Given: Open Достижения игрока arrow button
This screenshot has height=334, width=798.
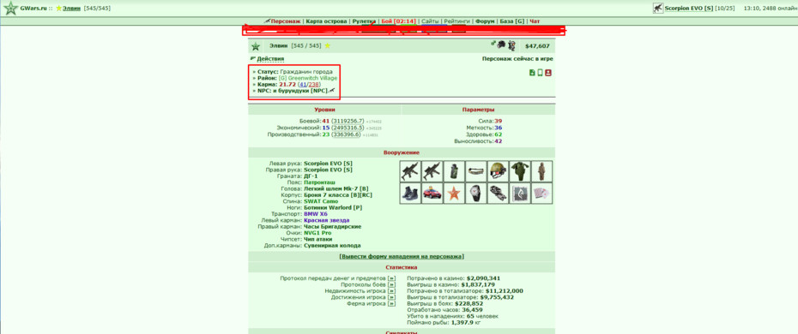Looking at the screenshot, I should point(391,297).
